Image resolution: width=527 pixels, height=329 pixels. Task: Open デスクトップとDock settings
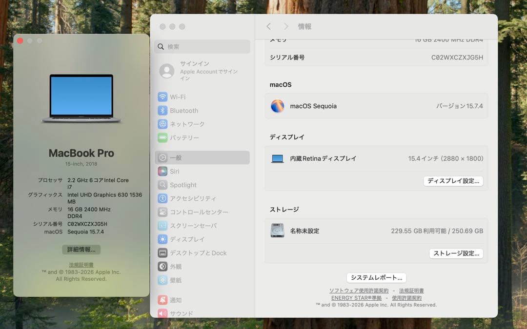click(x=193, y=252)
